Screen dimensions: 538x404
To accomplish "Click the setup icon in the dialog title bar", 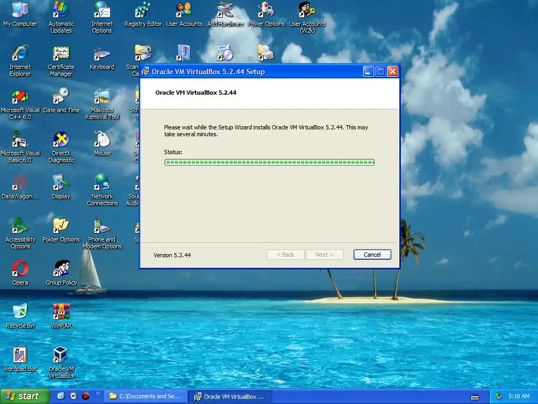I will [146, 72].
